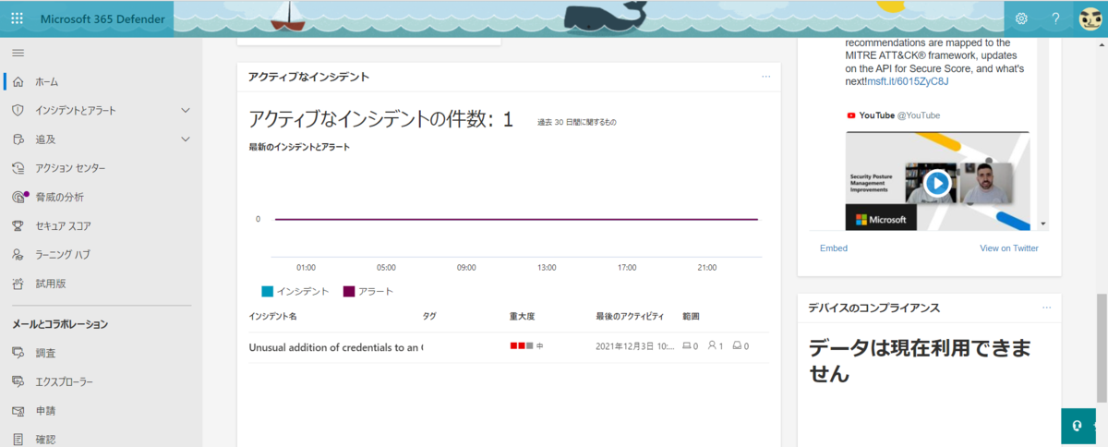Sort by 重大度 column header
The width and height of the screenshot is (1108, 447).
(522, 317)
